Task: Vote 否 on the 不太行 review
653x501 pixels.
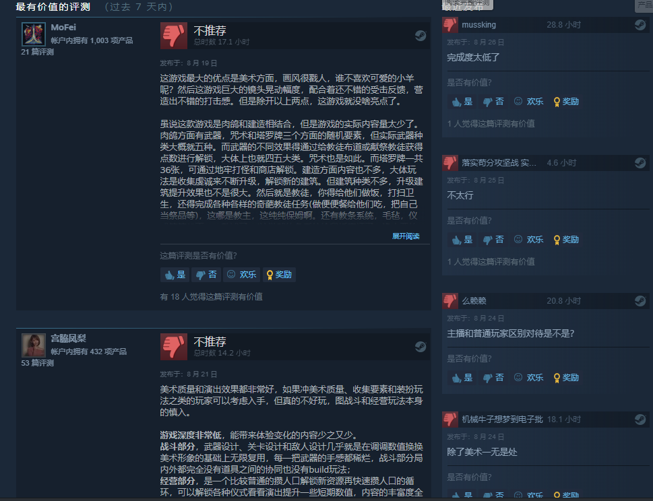Action: pyautogui.click(x=493, y=240)
